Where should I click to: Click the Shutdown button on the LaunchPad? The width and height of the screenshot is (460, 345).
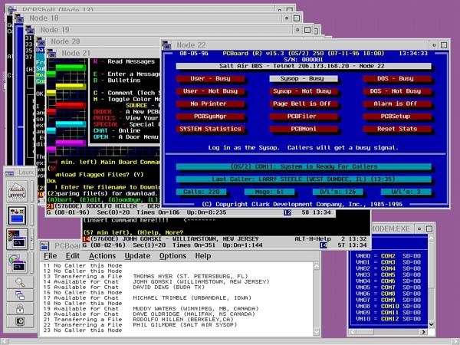(x=20, y=321)
